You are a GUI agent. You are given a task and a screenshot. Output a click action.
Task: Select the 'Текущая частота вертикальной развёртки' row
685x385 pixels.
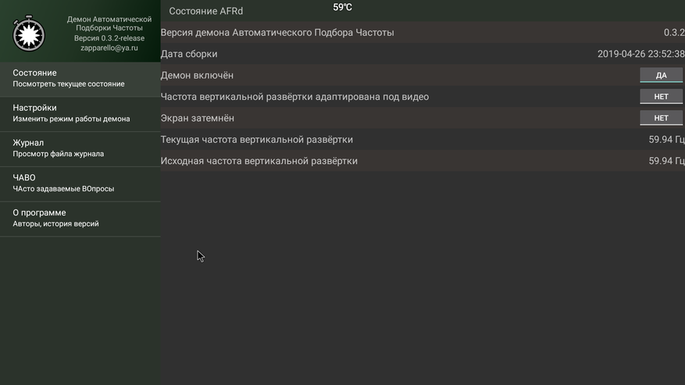point(423,140)
